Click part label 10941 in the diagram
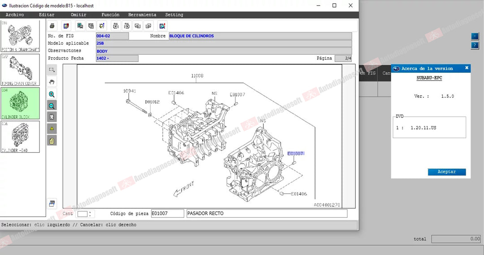Image resolution: width=484 pixels, height=255 pixels. (x=130, y=91)
